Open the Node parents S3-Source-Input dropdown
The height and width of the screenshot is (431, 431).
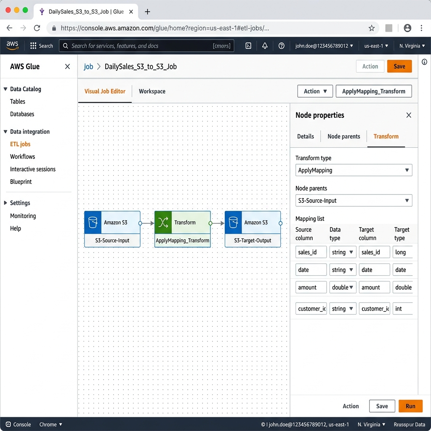pos(354,200)
